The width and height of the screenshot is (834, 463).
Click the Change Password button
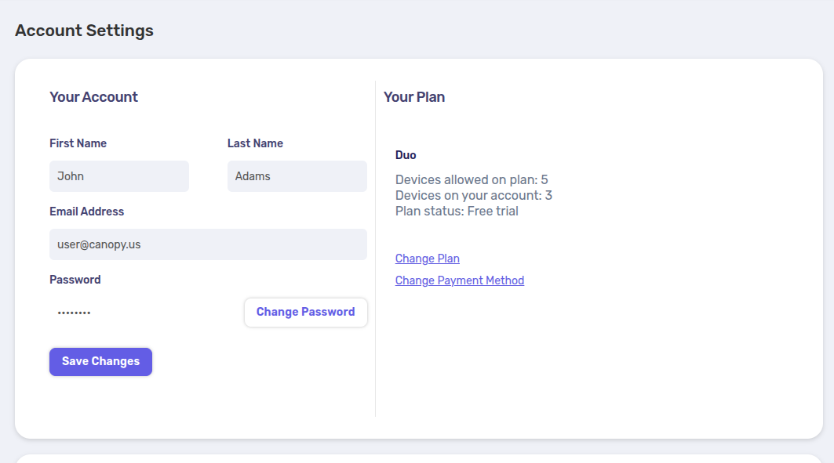pyautogui.click(x=306, y=313)
